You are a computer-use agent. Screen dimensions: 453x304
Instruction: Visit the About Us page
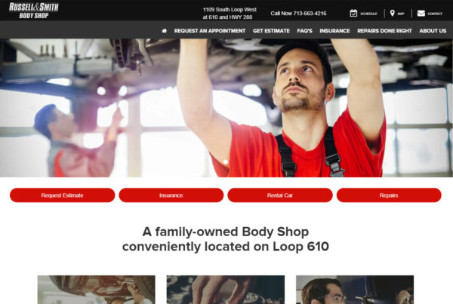[x=433, y=31]
